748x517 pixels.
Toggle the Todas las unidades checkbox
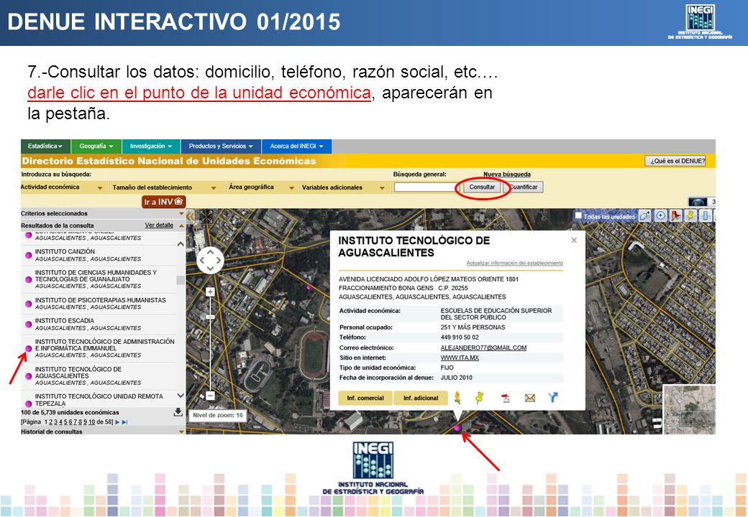coord(578,216)
